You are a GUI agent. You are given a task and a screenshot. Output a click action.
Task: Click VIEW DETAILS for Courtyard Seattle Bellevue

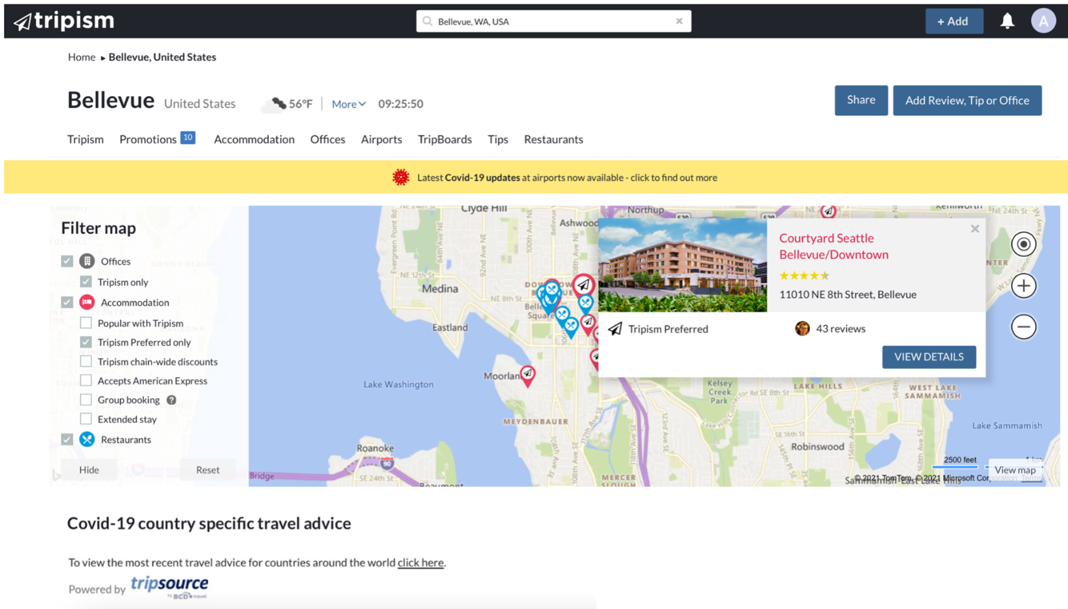coord(929,357)
